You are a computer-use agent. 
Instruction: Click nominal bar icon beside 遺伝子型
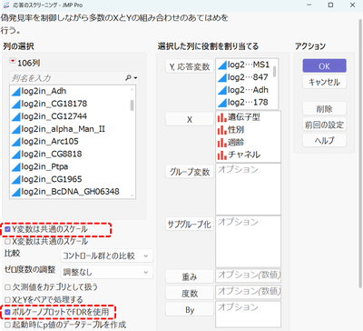click(221, 117)
